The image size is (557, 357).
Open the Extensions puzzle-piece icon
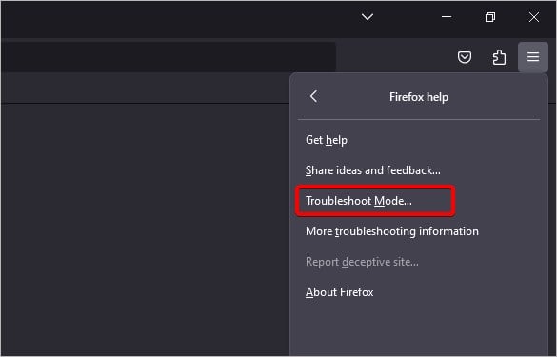click(x=499, y=57)
